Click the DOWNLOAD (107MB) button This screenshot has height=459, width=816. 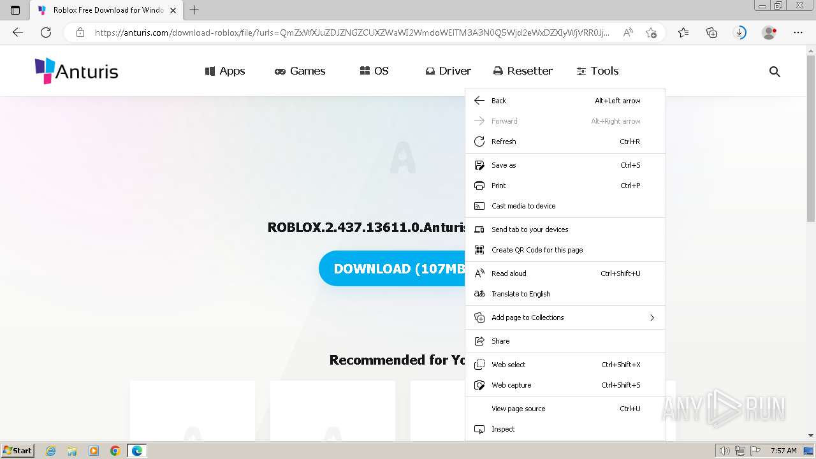click(x=392, y=268)
